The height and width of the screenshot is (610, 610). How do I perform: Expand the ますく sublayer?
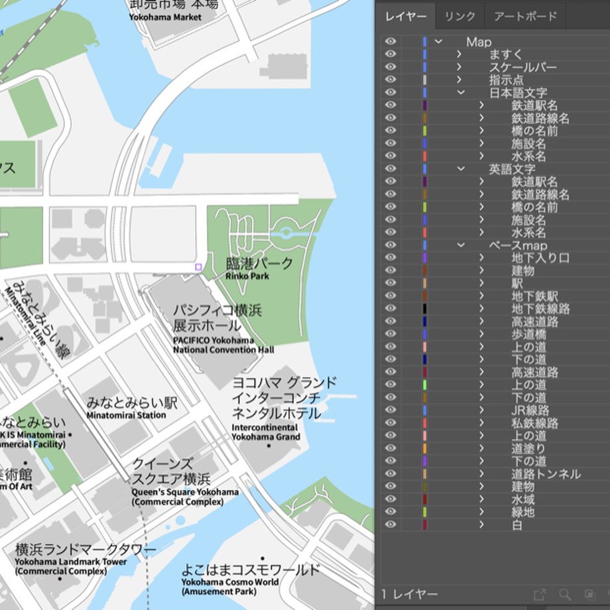(459, 54)
